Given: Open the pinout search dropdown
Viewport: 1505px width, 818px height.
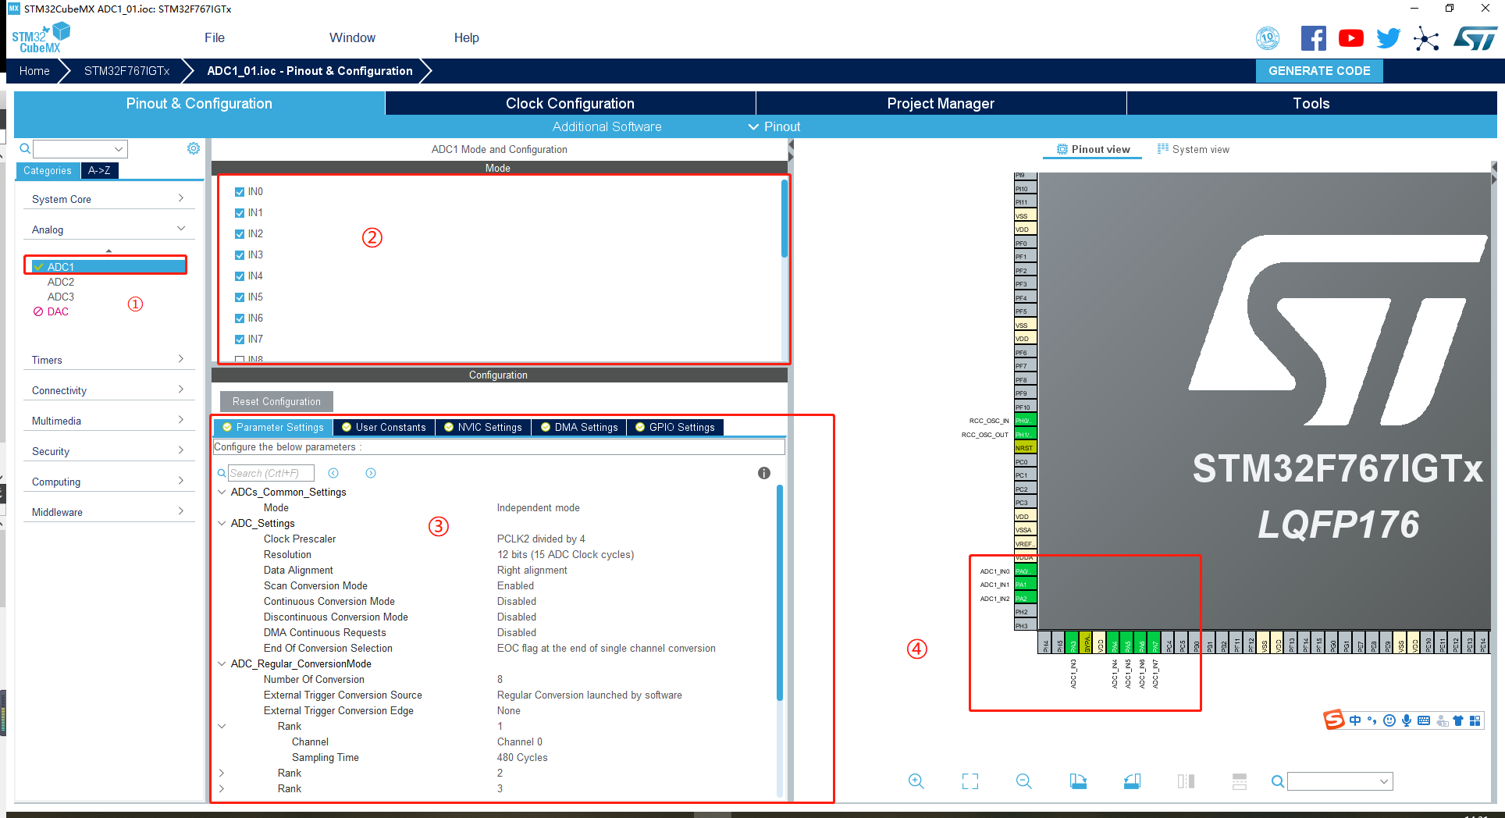Looking at the screenshot, I should [x=1384, y=781].
